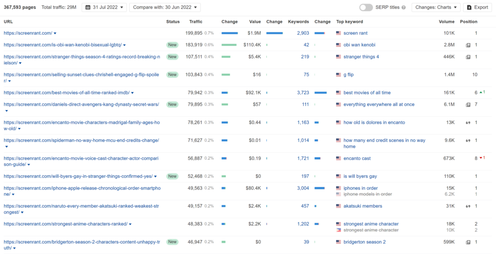Click the Export button
This screenshot has height=254, width=496.
(x=477, y=8)
